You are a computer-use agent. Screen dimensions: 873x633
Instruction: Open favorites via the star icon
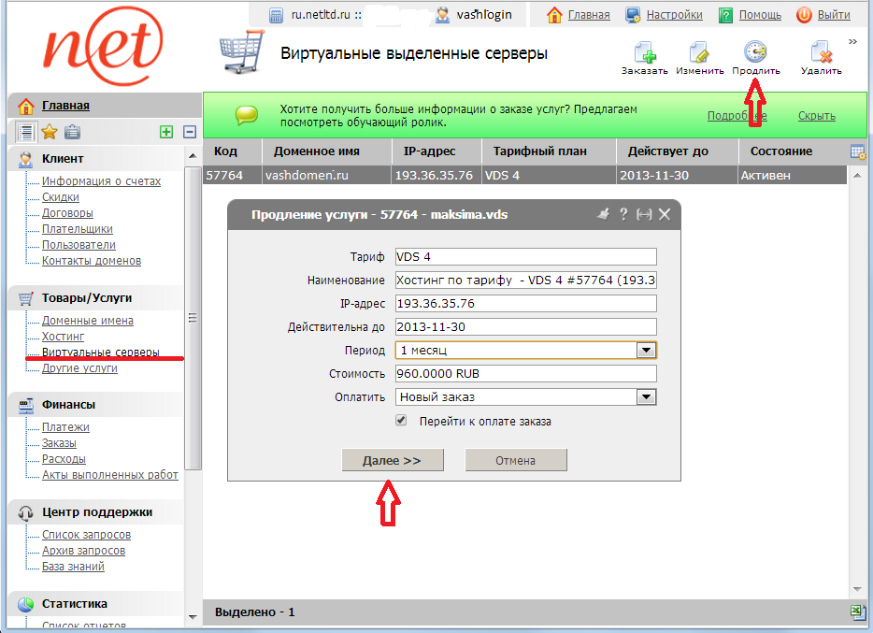click(x=50, y=132)
